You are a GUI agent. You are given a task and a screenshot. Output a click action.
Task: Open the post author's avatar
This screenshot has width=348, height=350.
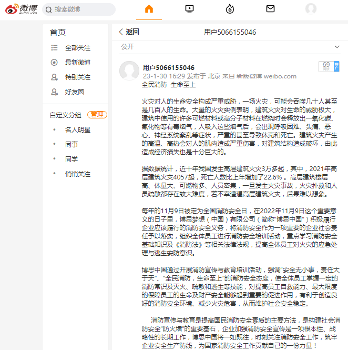tap(129, 71)
